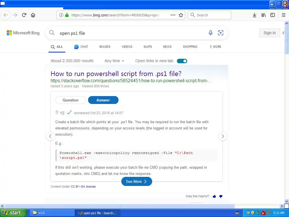The height and width of the screenshot is (217, 289).
Task: Click the horizontal scrollbar right arrow
Action: [x=282, y=206]
